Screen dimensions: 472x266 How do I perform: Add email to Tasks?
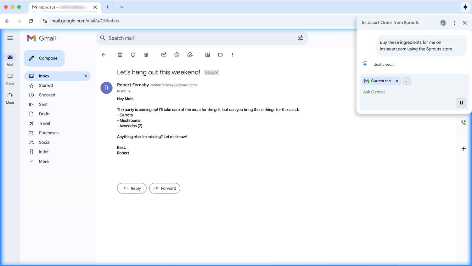(190, 55)
